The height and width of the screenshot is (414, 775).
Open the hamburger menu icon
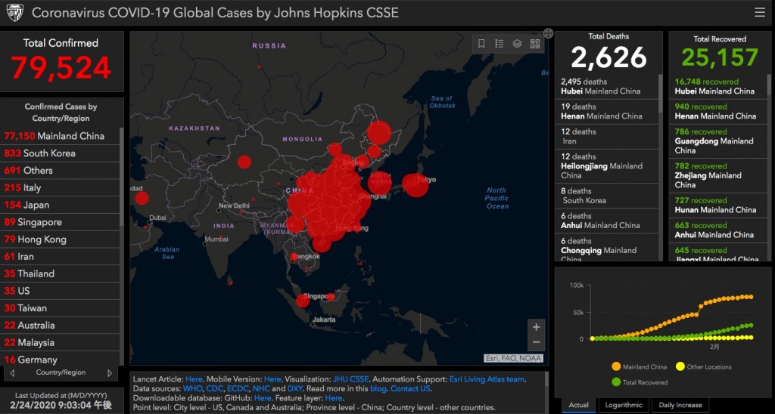click(760, 12)
